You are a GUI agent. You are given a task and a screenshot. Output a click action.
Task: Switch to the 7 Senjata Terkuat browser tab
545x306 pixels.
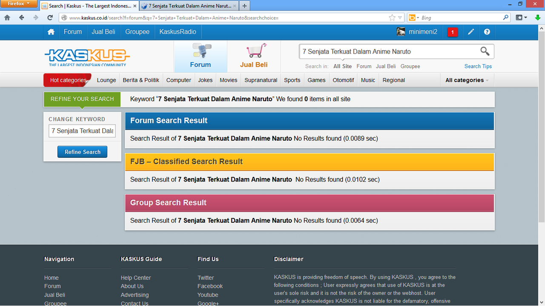[x=189, y=6]
